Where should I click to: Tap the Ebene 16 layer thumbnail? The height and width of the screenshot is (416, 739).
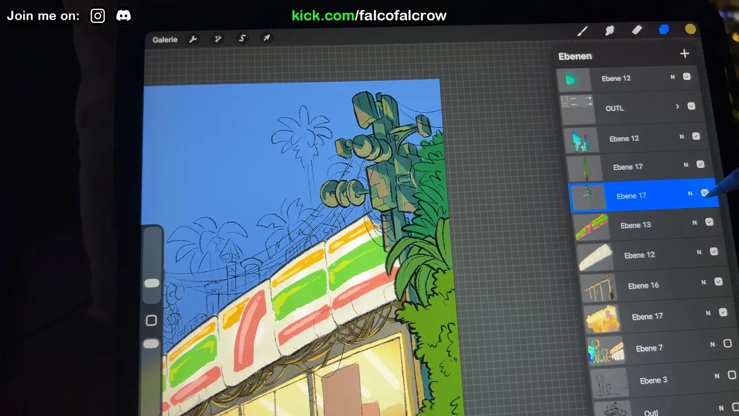tap(598, 288)
